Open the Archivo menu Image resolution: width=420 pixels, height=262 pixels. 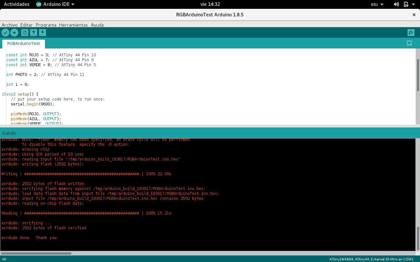pyautogui.click(x=10, y=25)
